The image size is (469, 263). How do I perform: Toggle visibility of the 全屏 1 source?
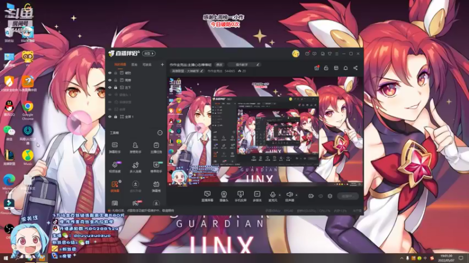click(x=110, y=116)
